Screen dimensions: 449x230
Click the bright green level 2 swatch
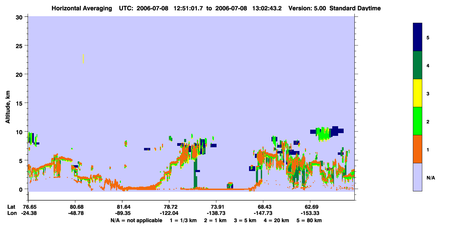[x=418, y=121]
